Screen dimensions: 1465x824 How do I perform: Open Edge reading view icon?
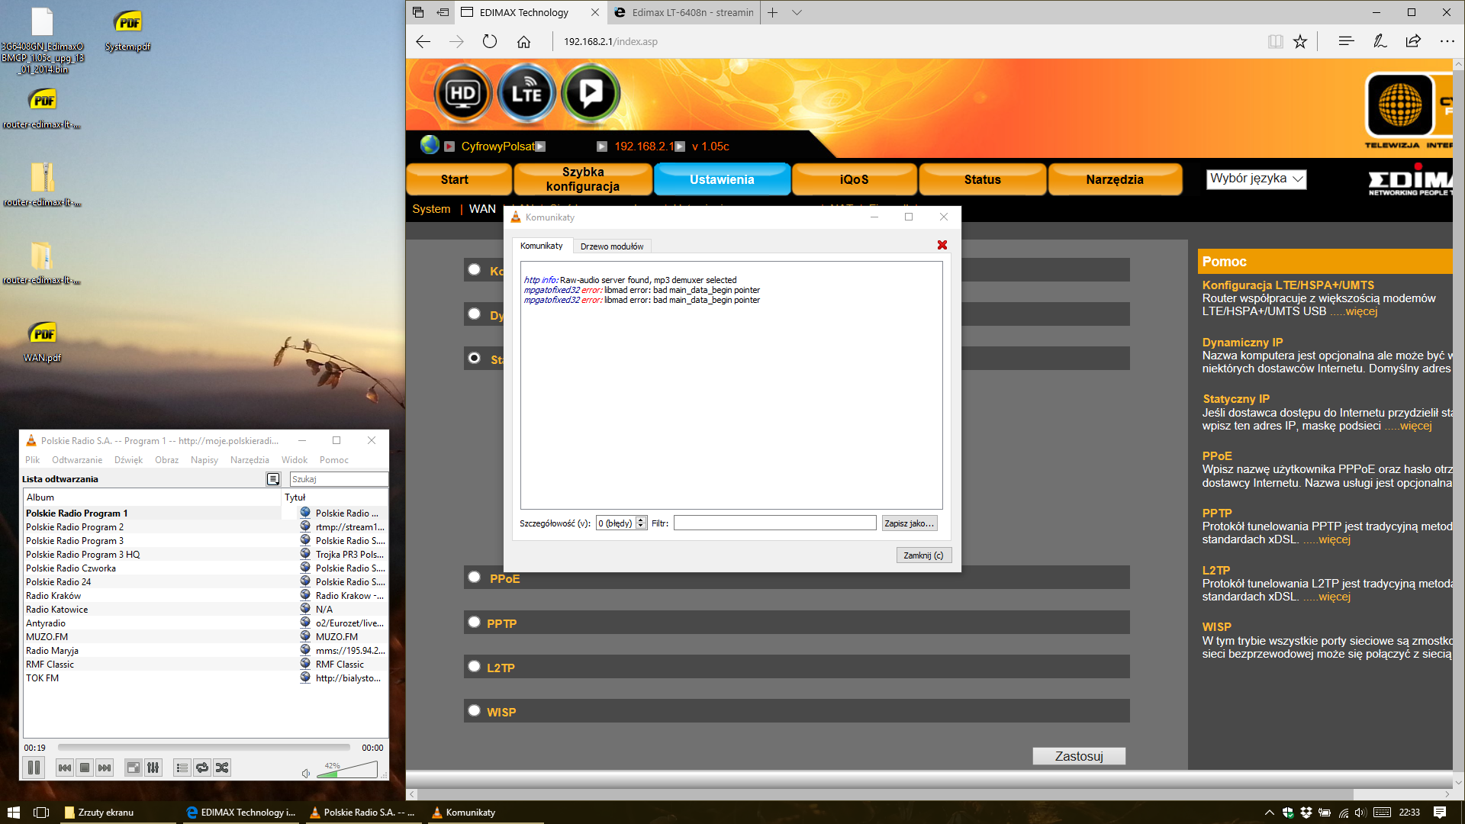[1275, 41]
